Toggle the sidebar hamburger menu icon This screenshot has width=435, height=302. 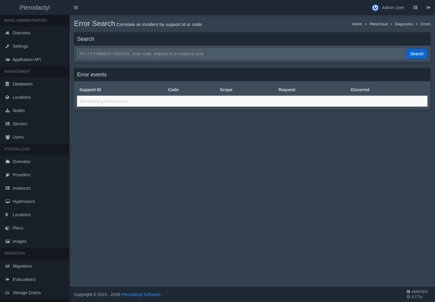pyautogui.click(x=76, y=8)
